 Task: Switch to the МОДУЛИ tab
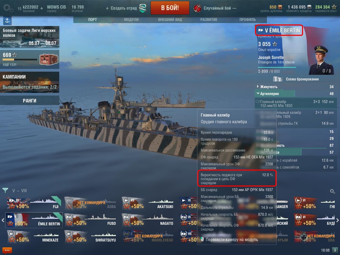(131, 20)
